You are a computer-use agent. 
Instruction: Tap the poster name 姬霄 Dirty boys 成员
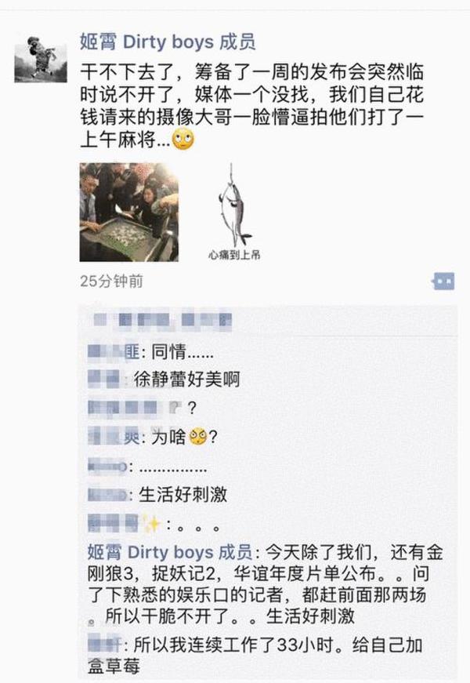click(x=168, y=42)
